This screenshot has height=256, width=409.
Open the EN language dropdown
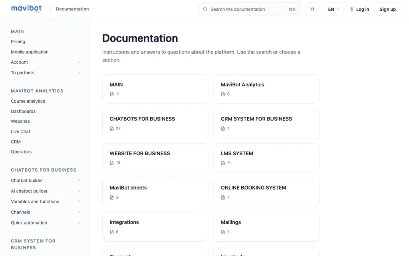coord(334,9)
